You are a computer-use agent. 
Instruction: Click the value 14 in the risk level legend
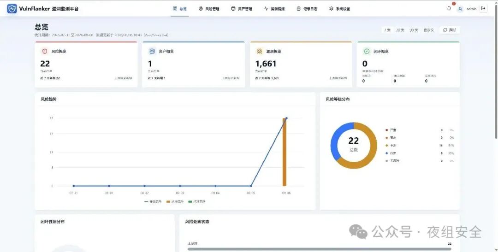(440, 146)
